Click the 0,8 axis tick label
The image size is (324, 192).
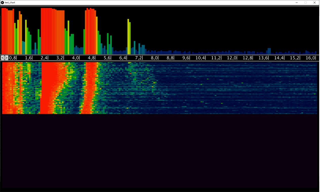point(13,58)
